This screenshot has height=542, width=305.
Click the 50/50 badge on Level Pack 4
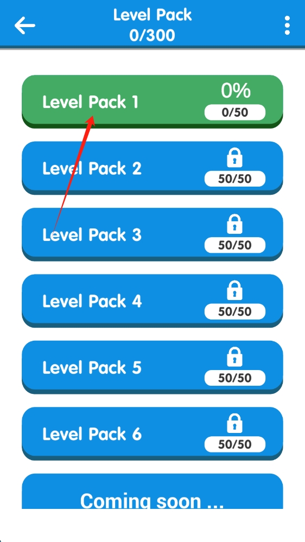pos(235,311)
